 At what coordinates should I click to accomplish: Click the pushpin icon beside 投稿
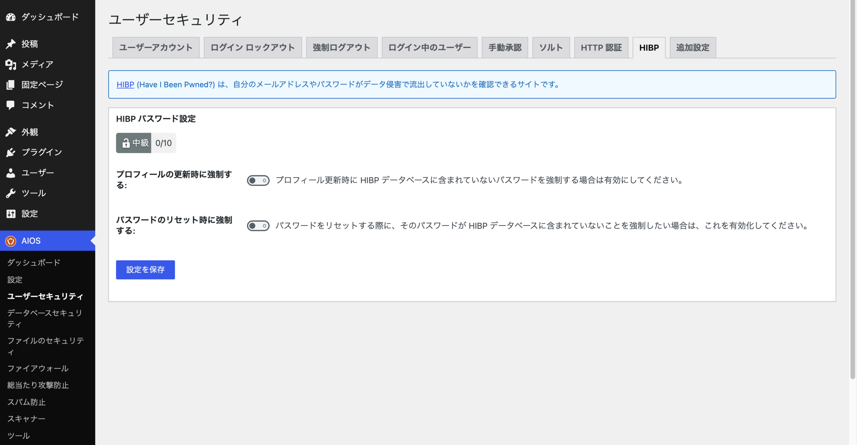click(x=11, y=44)
